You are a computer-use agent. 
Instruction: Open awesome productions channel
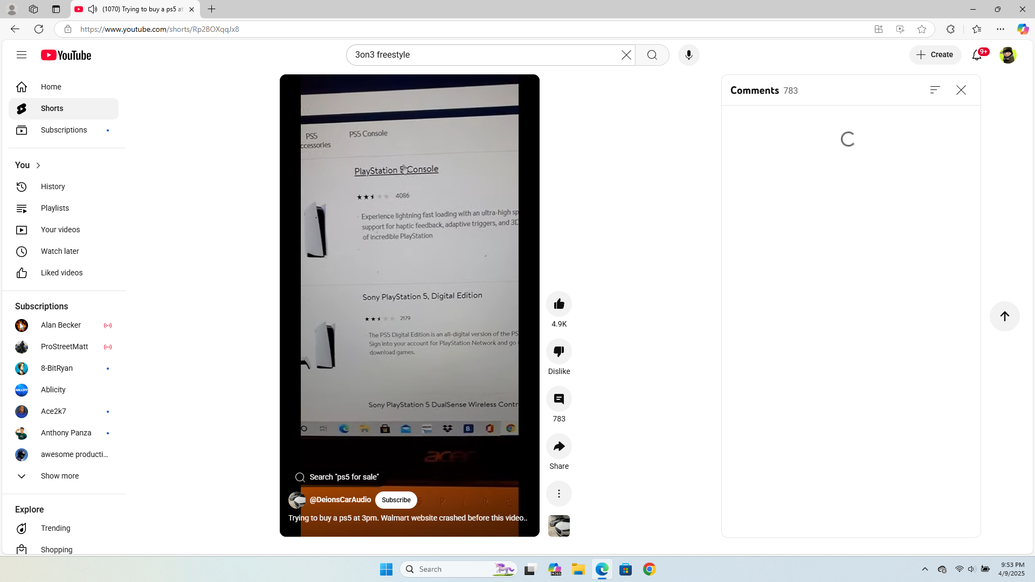pyautogui.click(x=64, y=454)
